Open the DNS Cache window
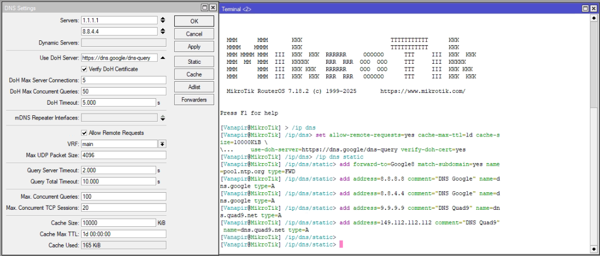 194,74
